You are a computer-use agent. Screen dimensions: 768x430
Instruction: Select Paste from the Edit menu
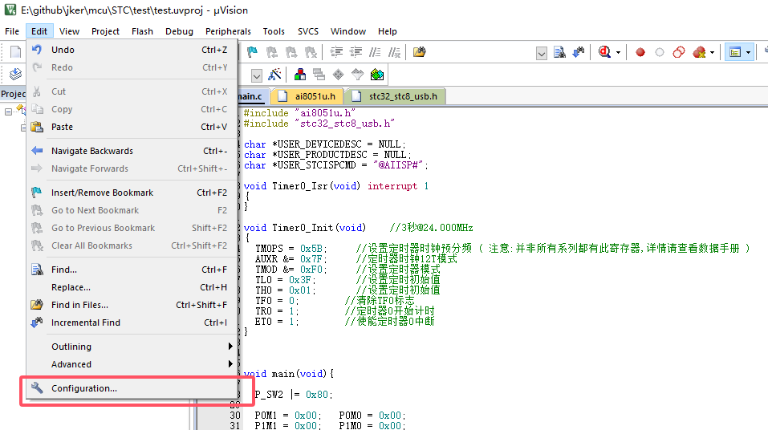[132, 127]
